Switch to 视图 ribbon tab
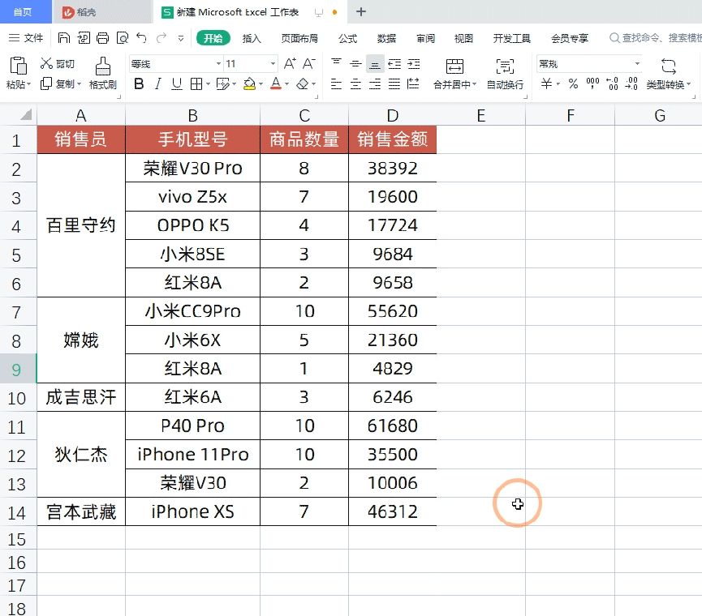 pyautogui.click(x=463, y=38)
